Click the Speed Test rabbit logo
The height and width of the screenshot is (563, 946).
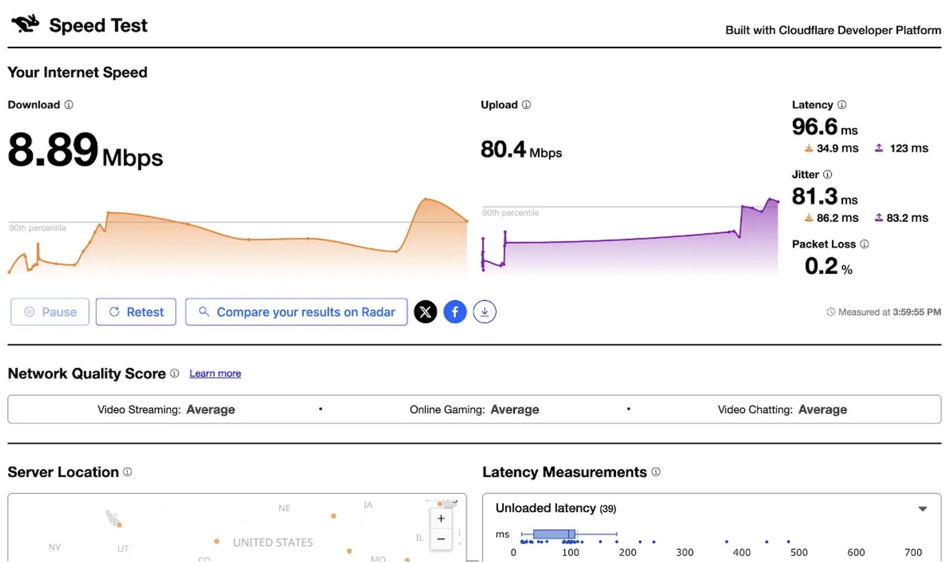(x=25, y=24)
